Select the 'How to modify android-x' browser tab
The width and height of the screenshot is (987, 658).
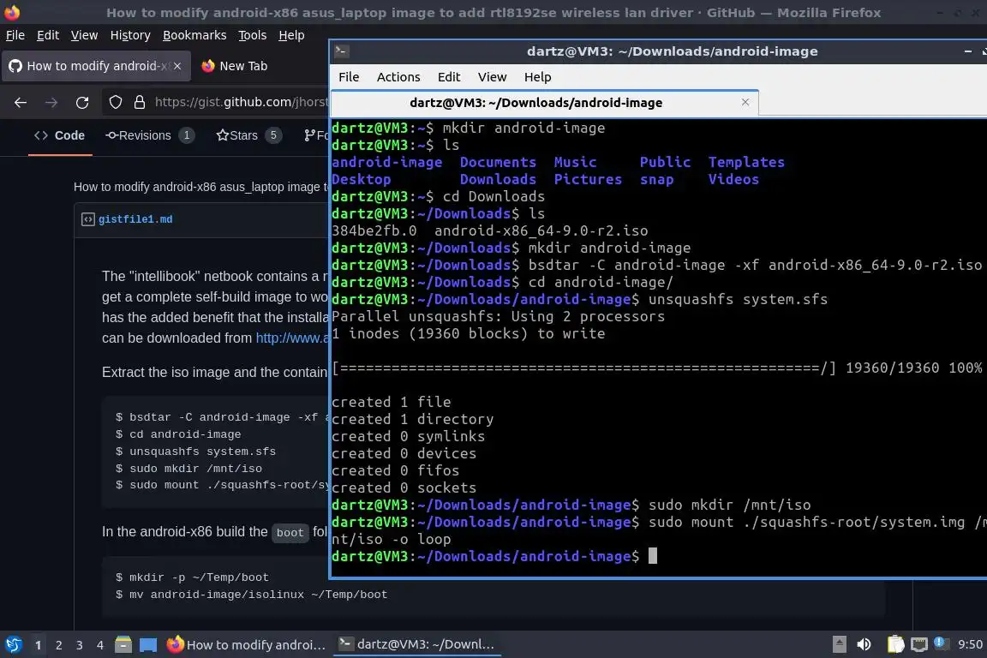pyautogui.click(x=96, y=66)
